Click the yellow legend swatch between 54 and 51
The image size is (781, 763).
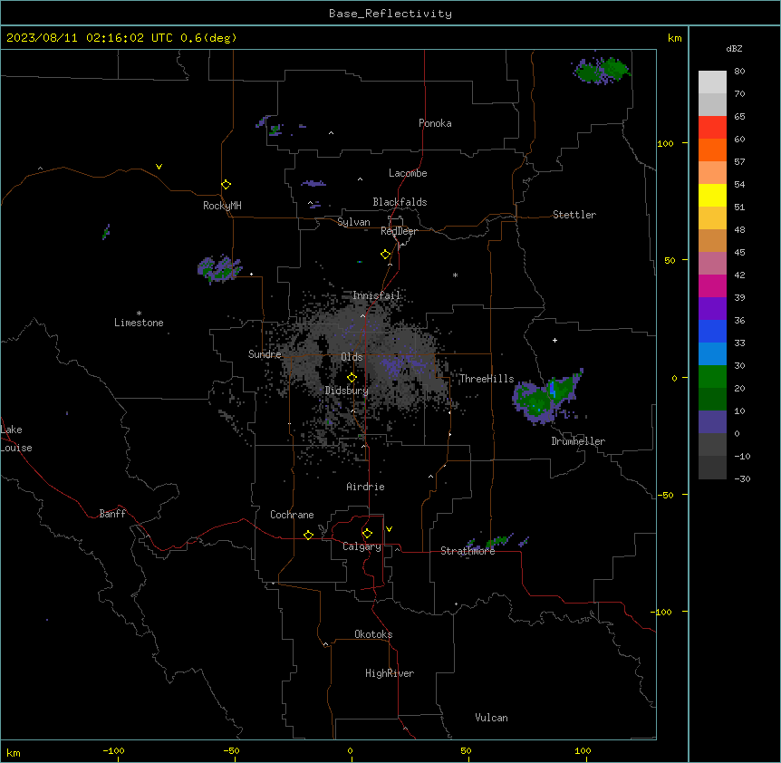tap(712, 195)
